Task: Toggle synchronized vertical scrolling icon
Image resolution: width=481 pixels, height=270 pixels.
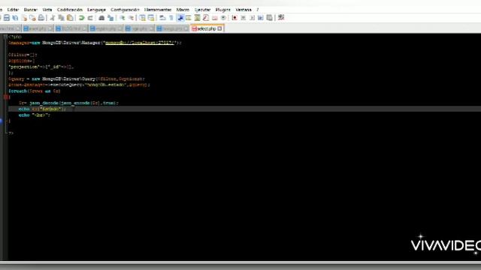Action: (142, 18)
